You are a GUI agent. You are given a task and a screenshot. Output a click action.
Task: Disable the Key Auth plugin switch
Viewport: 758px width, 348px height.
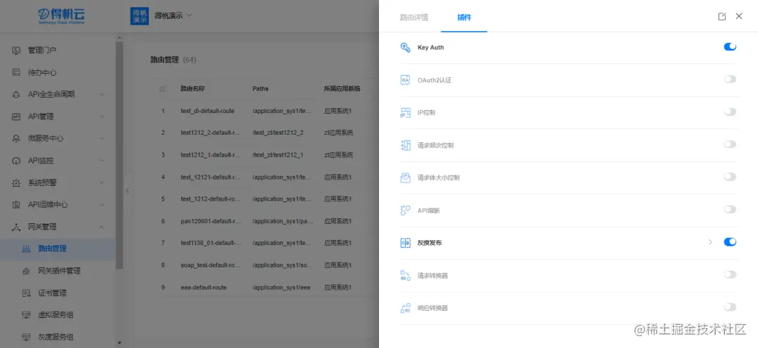(730, 46)
